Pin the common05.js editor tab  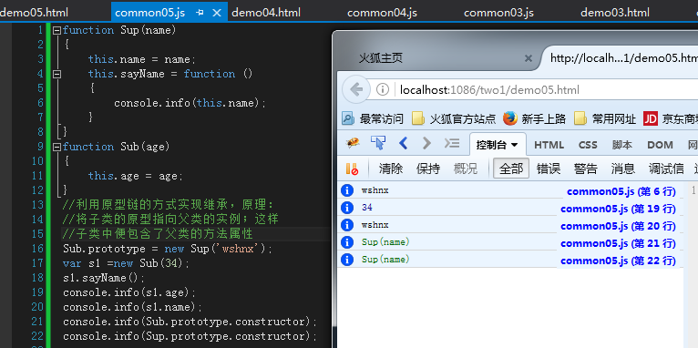tap(200, 13)
